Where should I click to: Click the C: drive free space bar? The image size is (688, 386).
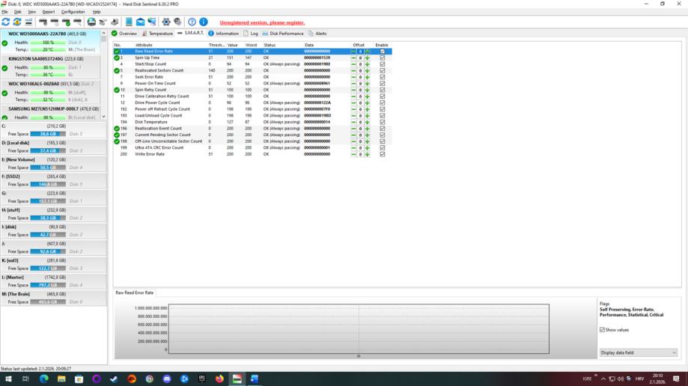(48, 134)
